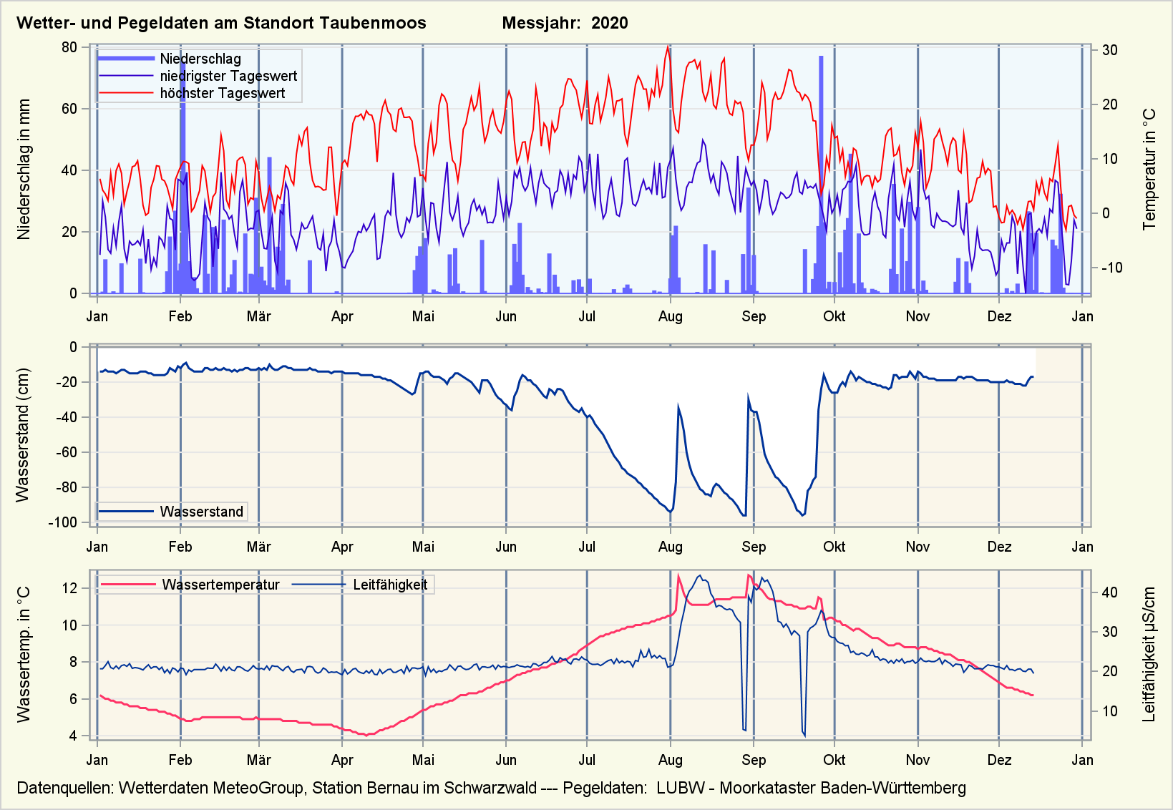Select the höchster Tageswert legend label
Viewport: 1173px width, 810px height.
click(222, 93)
